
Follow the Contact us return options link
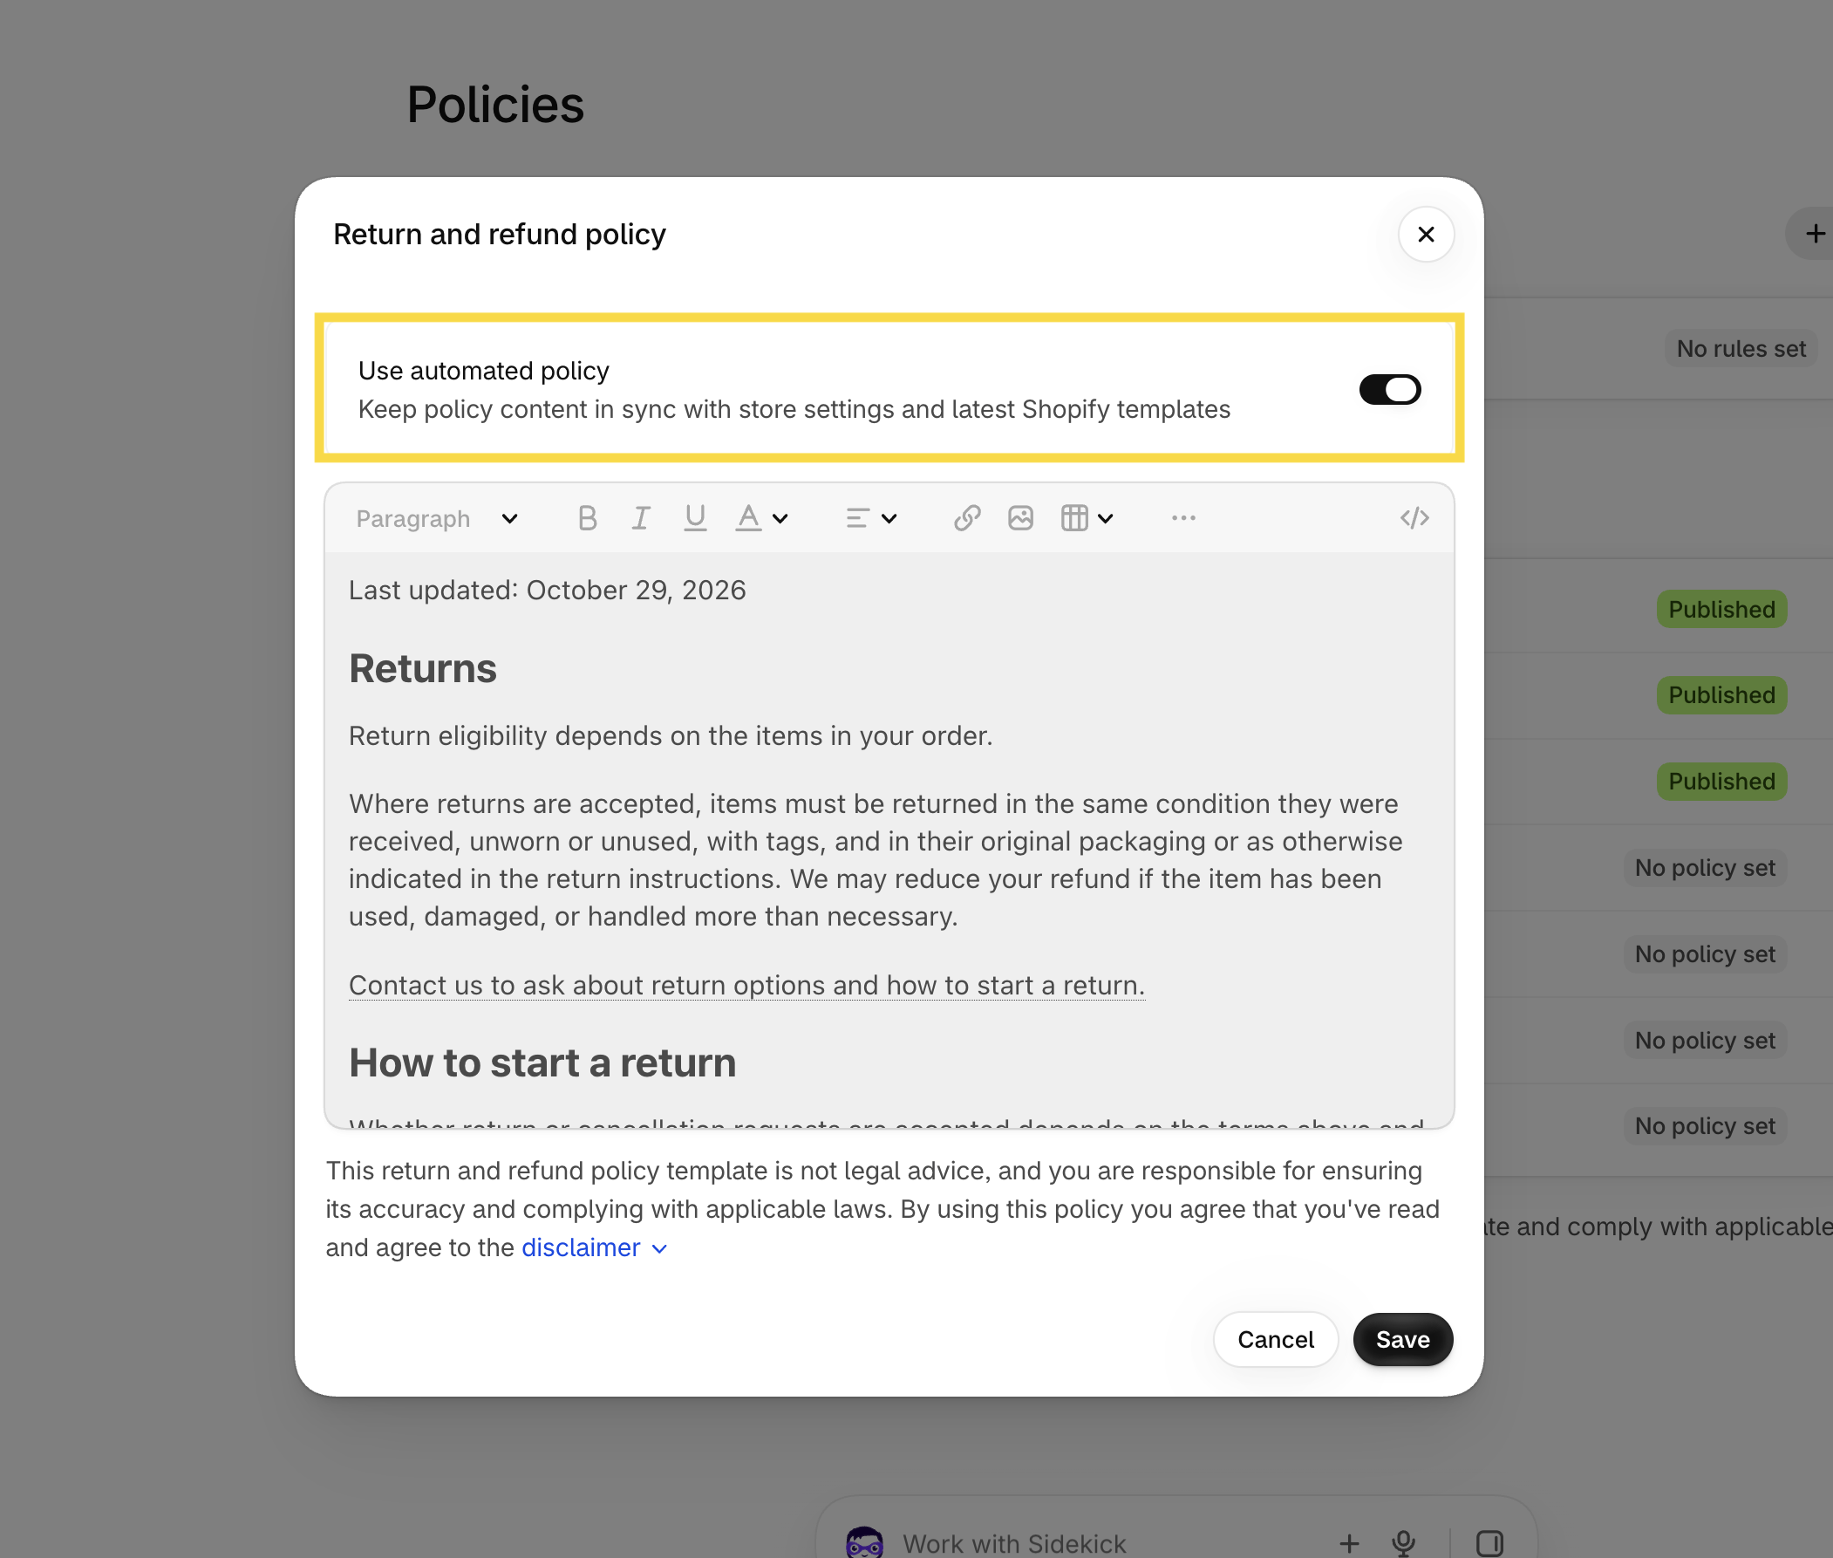[x=746, y=985]
